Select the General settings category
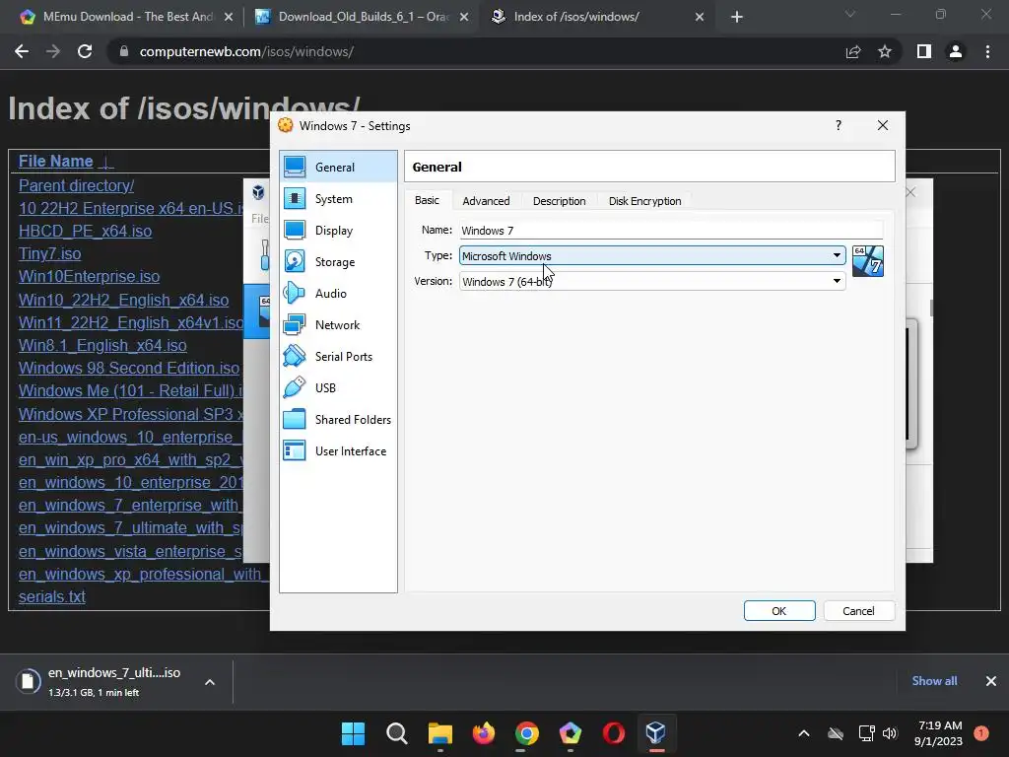The image size is (1009, 757). click(338, 168)
